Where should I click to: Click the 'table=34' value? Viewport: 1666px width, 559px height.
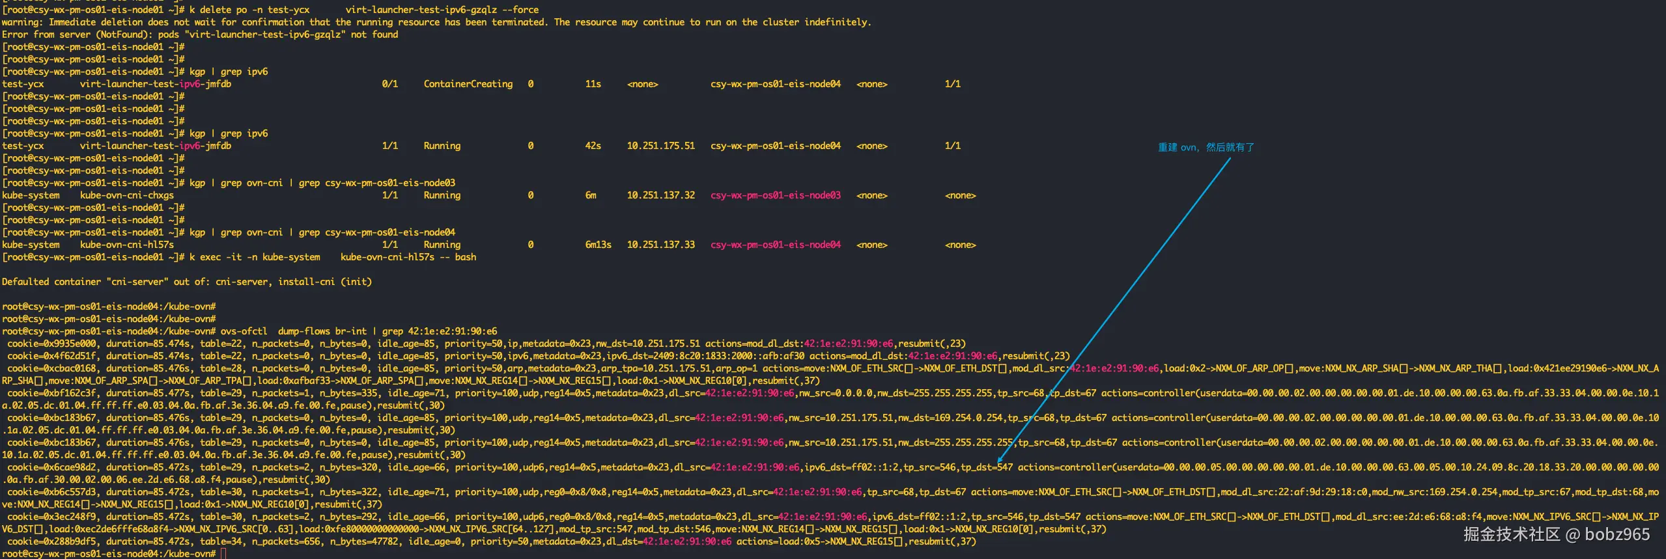tap(221, 541)
